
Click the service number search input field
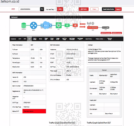coord(29,9)
